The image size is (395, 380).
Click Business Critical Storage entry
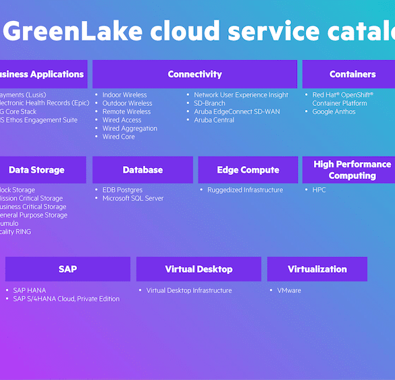[33, 207]
